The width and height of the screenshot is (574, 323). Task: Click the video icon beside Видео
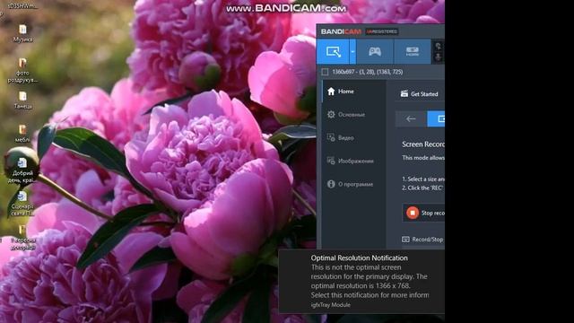(x=331, y=137)
